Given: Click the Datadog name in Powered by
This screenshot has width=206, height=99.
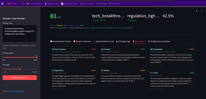Looking at the screenshot, I should tap(76, 26).
